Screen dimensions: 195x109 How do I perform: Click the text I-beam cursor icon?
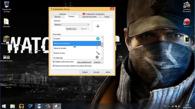coord(97,48)
